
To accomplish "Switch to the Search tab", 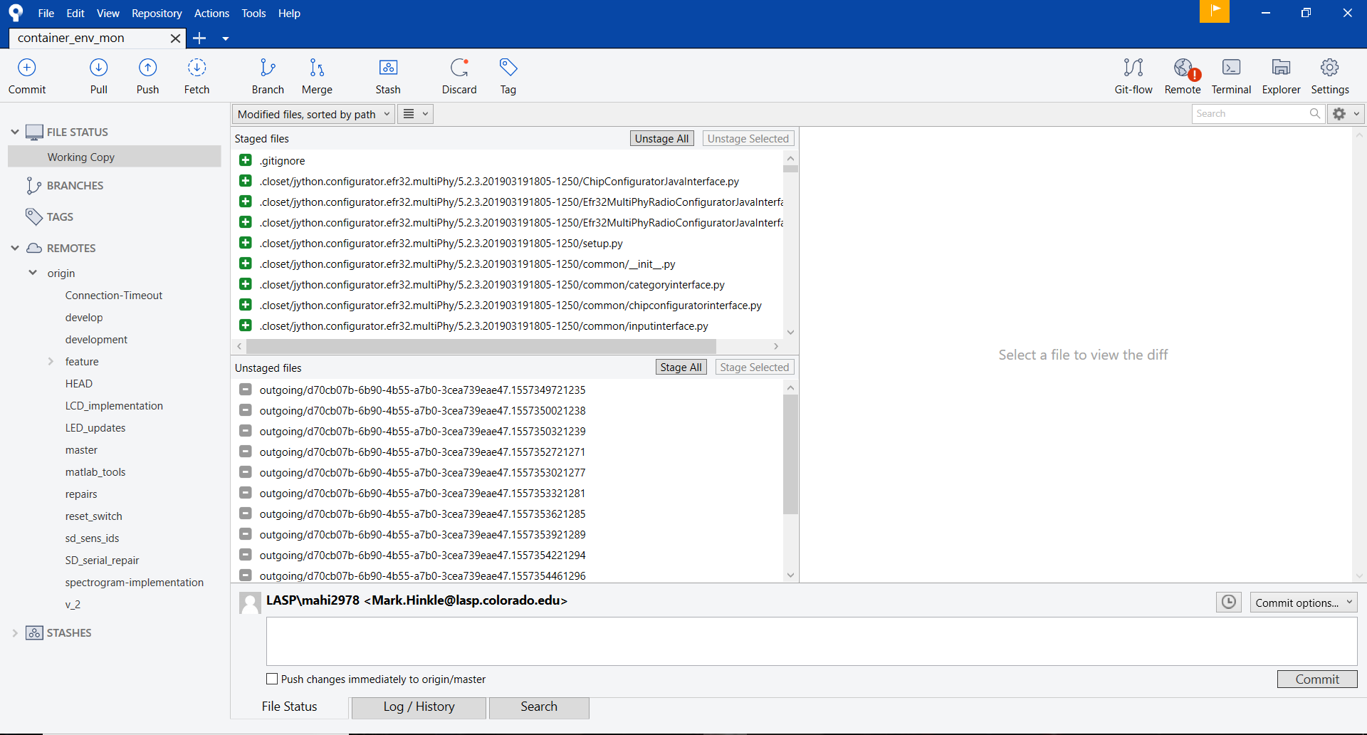I will coord(539,707).
